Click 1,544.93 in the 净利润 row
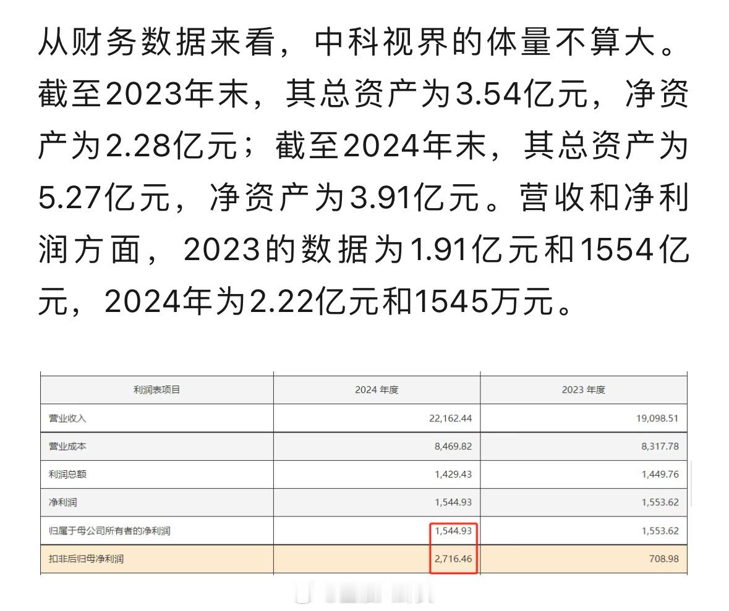 pyautogui.click(x=453, y=502)
